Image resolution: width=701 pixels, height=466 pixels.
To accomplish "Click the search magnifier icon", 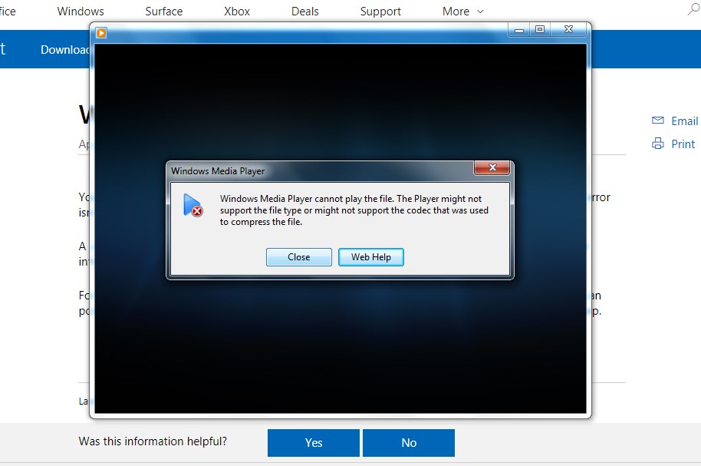I will pos(693,9).
